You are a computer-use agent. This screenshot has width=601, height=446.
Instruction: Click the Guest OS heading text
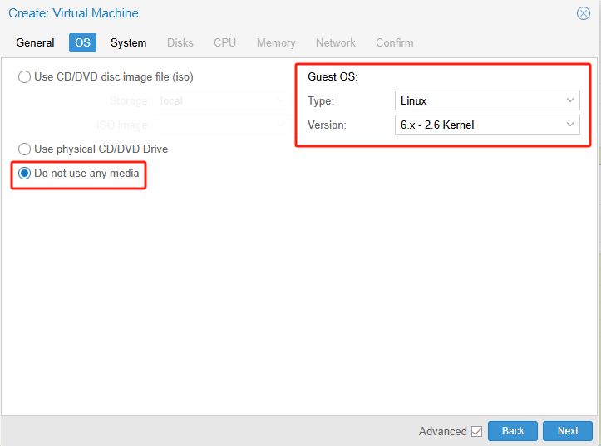point(333,77)
